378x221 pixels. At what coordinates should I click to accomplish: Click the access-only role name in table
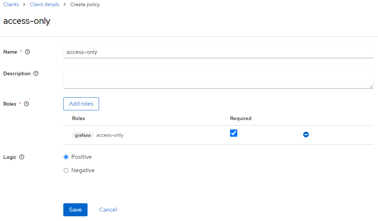(110, 135)
